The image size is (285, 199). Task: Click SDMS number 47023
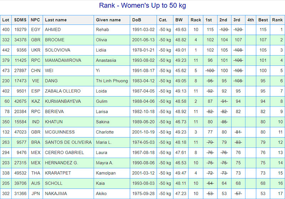(x=20, y=132)
